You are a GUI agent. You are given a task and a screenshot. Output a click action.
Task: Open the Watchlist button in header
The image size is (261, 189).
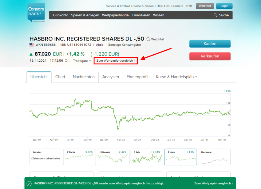click(x=205, y=6)
